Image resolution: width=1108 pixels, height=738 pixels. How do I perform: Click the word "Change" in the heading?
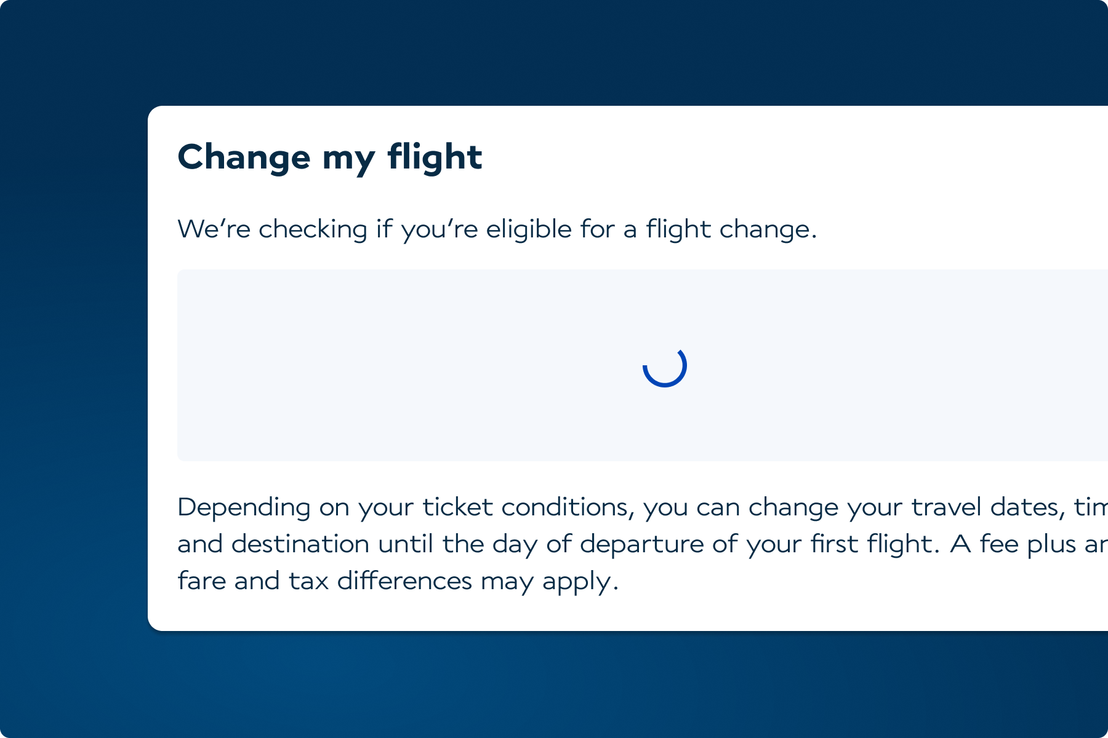[244, 157]
